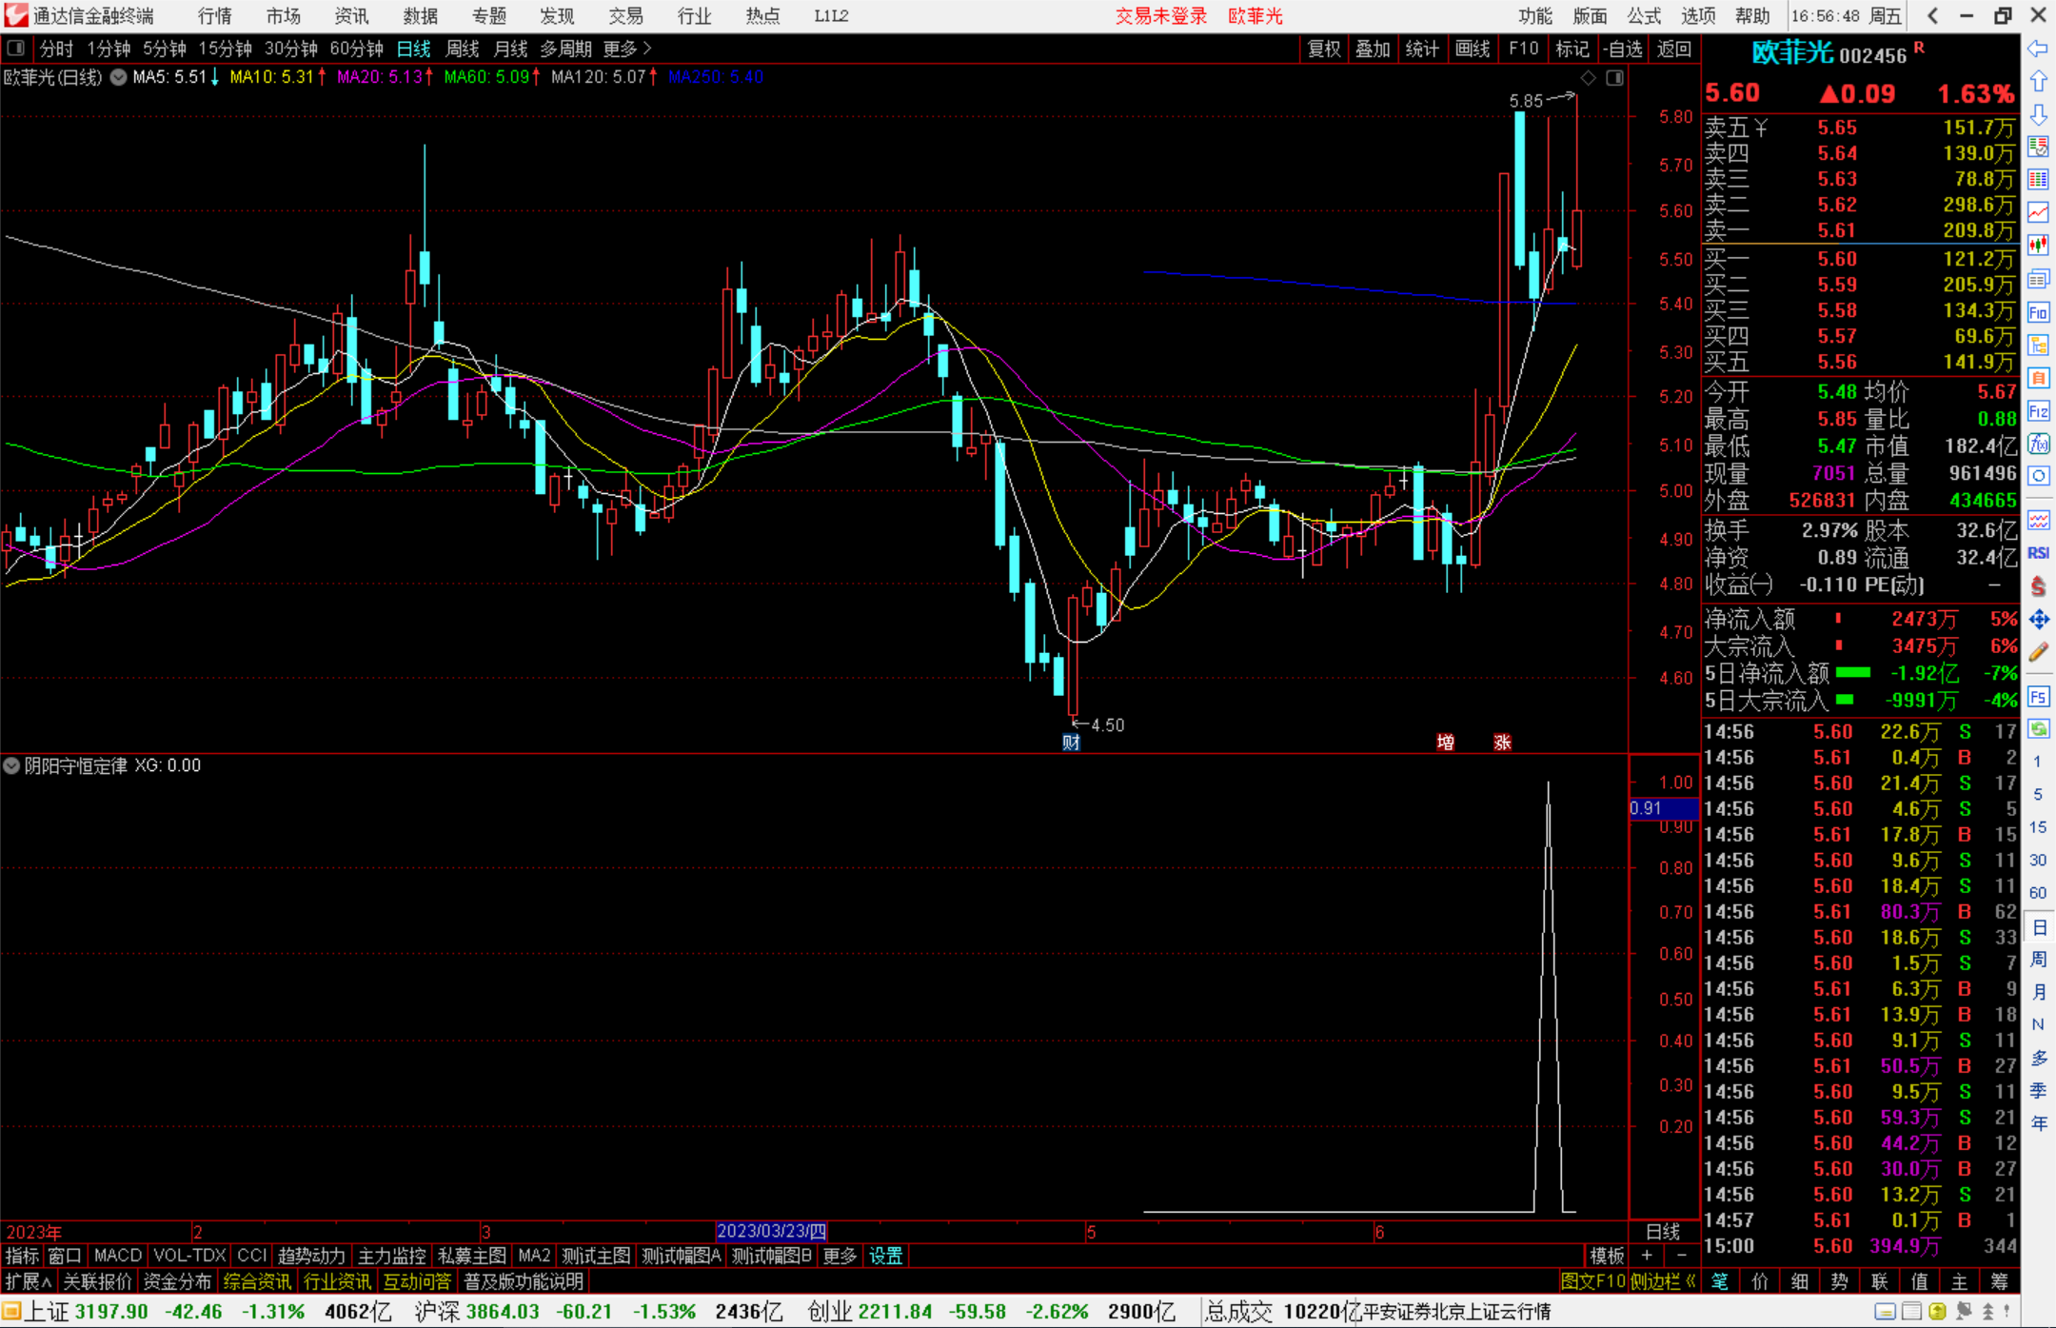
Task: Select the pencil drawing tool icon
Action: point(2038,653)
